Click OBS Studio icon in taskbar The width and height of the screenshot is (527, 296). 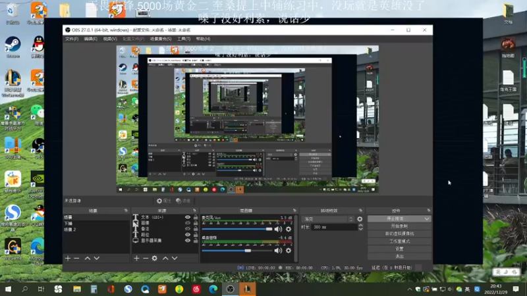(x=230, y=289)
